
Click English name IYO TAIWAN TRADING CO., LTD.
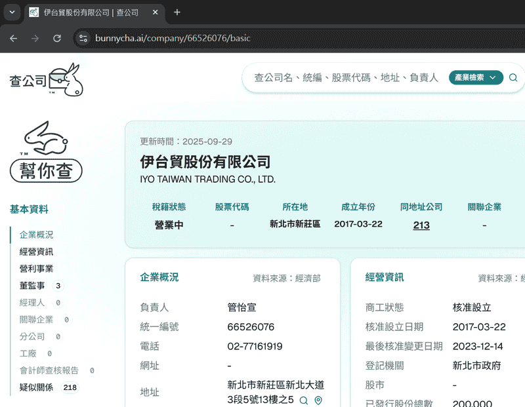pyautogui.click(x=207, y=180)
